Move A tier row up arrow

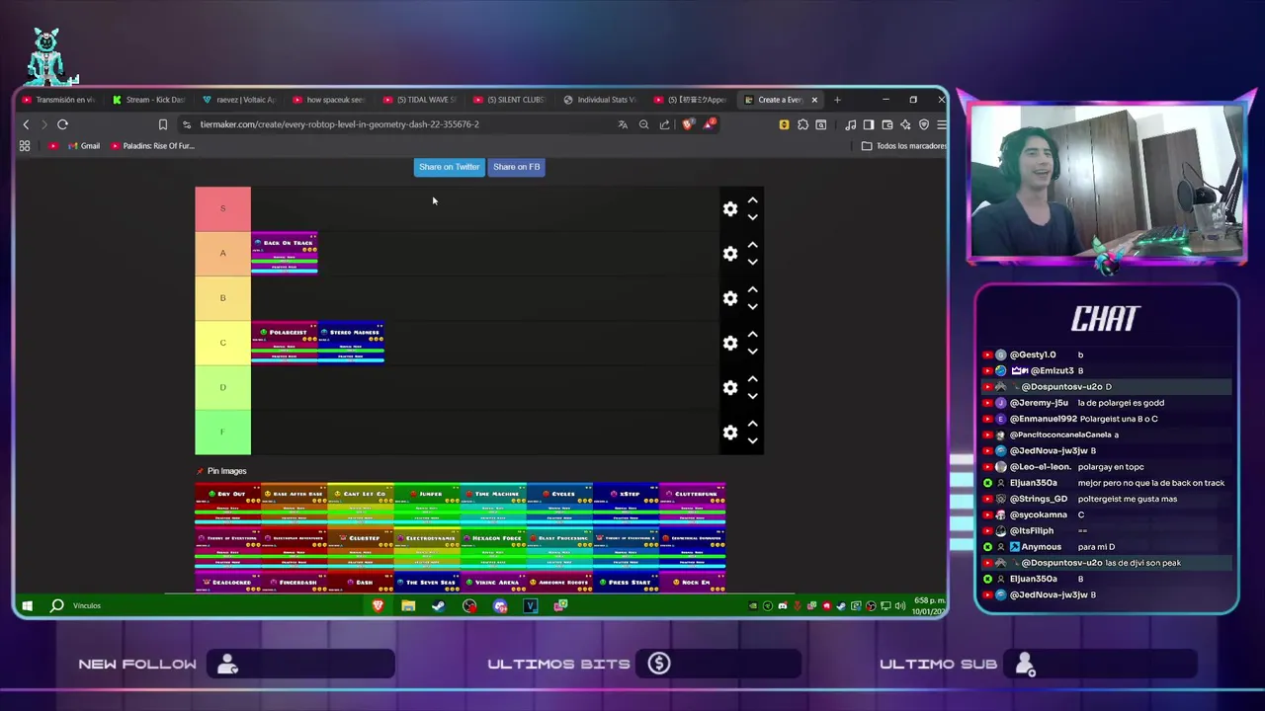pyautogui.click(x=752, y=245)
